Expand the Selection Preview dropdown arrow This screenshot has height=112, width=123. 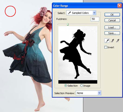tap(99, 93)
